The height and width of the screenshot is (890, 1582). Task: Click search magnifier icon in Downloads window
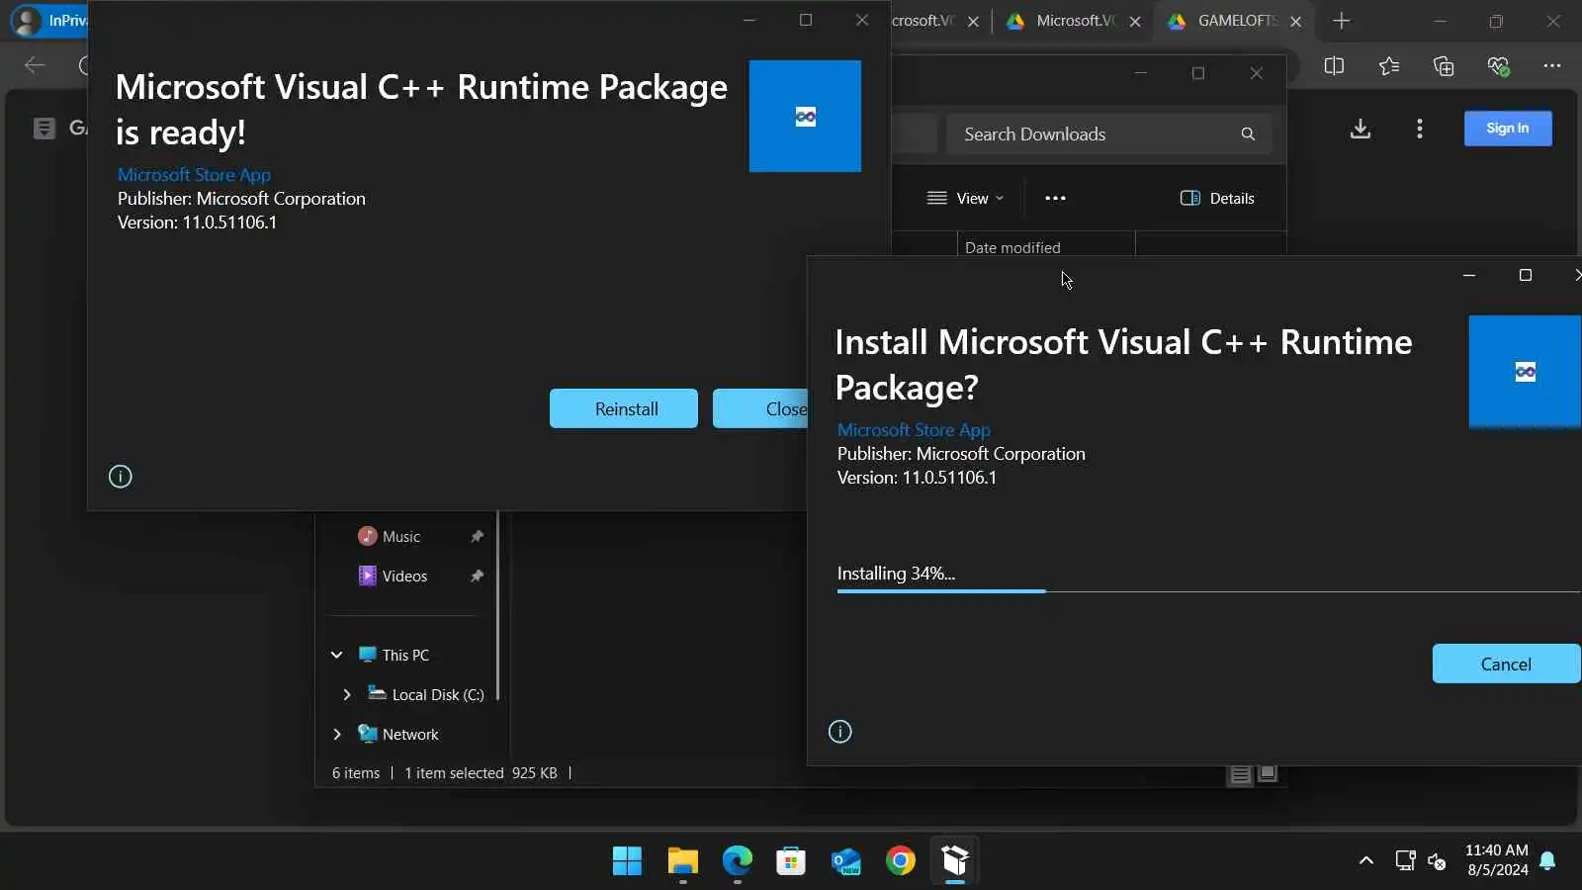pos(1248,134)
